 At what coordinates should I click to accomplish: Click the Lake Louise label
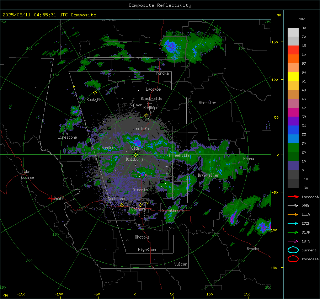tap(28, 175)
